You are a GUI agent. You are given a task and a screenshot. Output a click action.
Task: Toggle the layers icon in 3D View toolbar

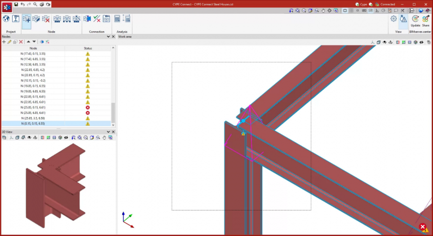coord(4,137)
